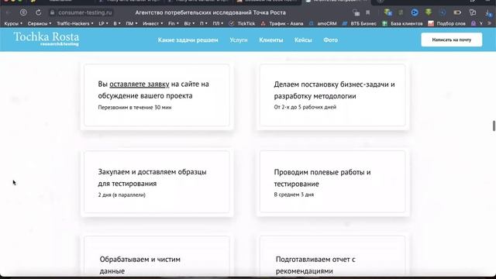Image resolution: width=496 pixels, height=279 pixels.
Task: Click the padlock site security icon
Action: (x=53, y=12)
